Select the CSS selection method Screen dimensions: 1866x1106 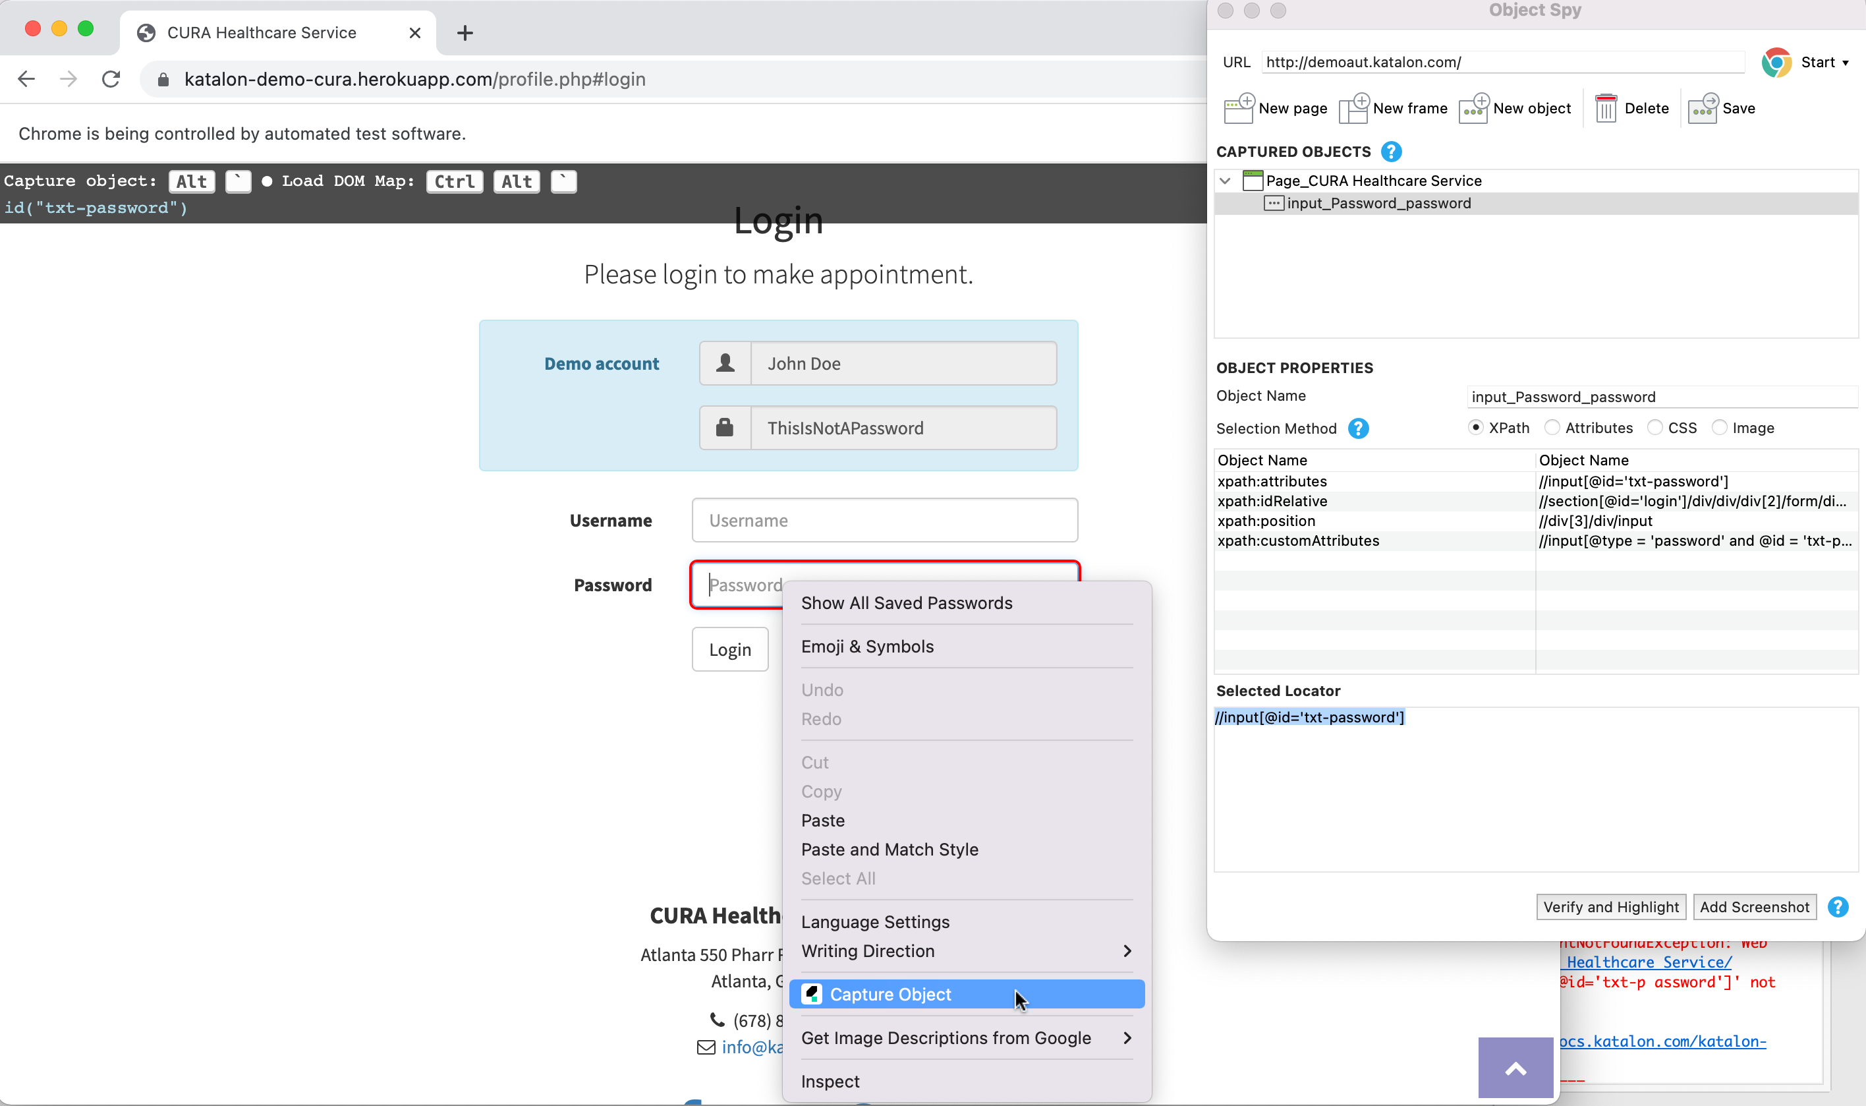(1654, 428)
